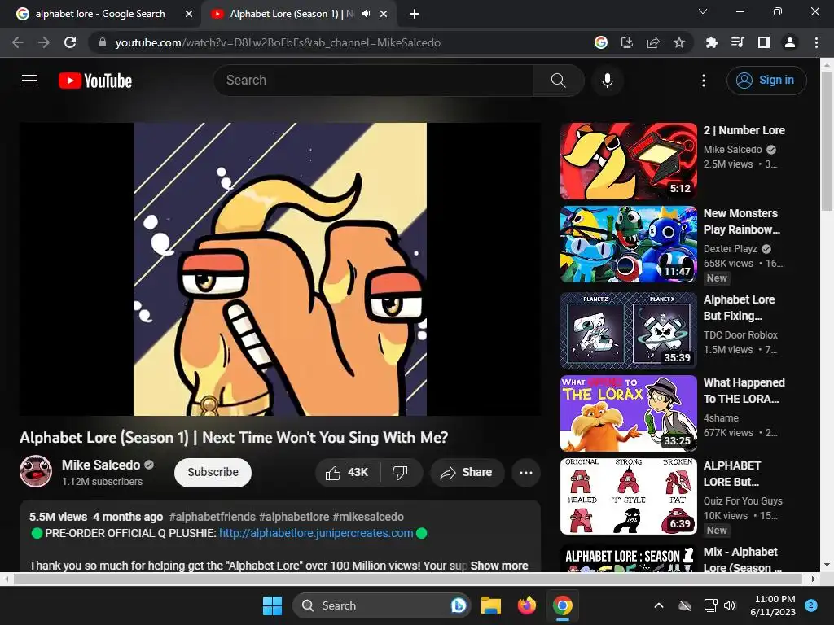This screenshot has height=625, width=834.
Task: Dislike the video with thumbs down
Action: (x=400, y=473)
